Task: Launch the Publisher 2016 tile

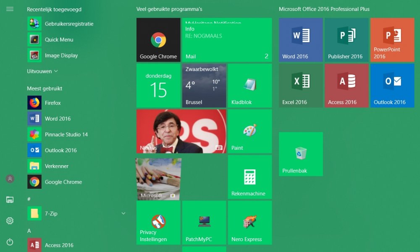Action: (x=346, y=40)
